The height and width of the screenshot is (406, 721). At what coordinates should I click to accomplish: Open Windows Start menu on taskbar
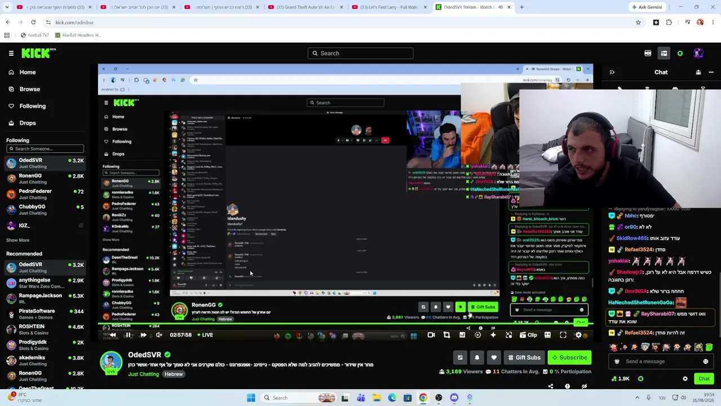(x=251, y=398)
